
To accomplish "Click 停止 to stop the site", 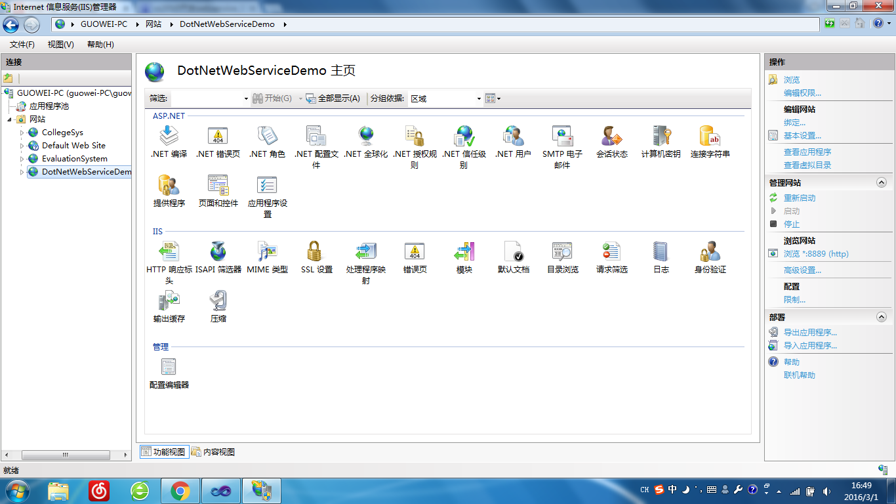I will point(792,224).
